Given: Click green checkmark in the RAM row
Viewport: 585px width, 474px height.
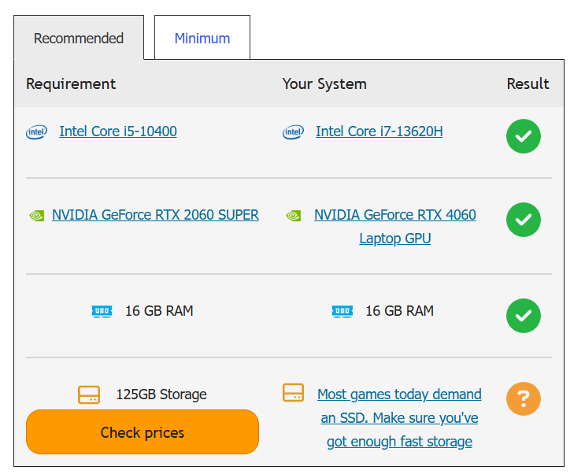Looking at the screenshot, I should click(x=524, y=316).
